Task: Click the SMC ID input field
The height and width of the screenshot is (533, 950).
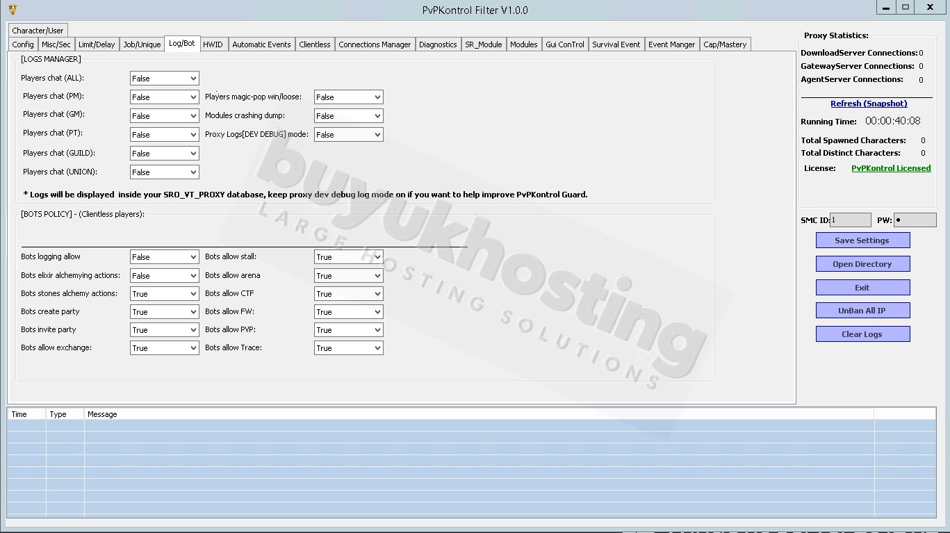Action: (x=851, y=220)
